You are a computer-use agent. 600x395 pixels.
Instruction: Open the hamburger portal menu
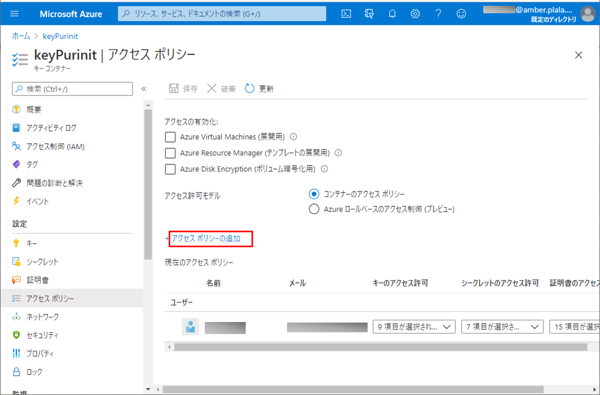click(x=15, y=14)
